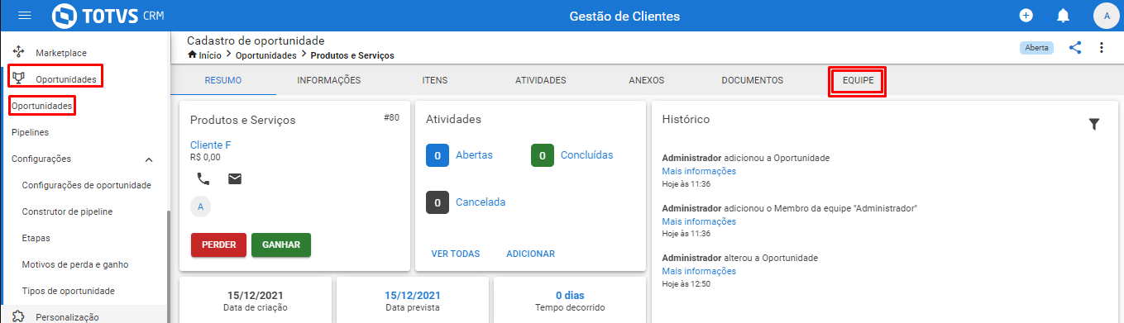Open the ATIVIDADES tab
Image resolution: width=1124 pixels, height=323 pixels.
541,80
